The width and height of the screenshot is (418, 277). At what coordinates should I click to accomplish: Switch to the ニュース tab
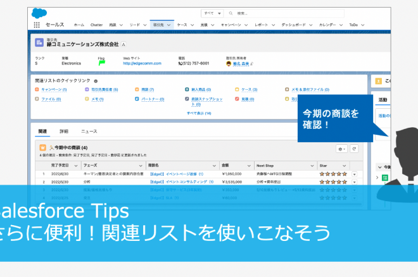pos(89,131)
